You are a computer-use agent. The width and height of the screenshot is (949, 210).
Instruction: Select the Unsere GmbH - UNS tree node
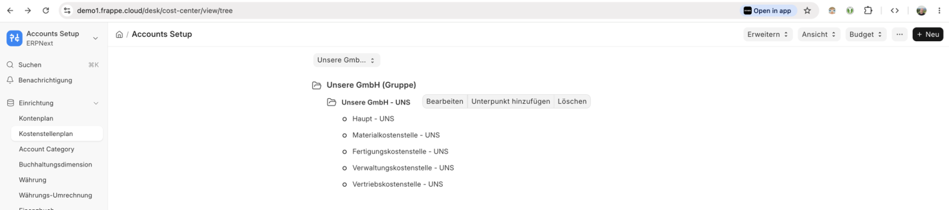tap(376, 102)
